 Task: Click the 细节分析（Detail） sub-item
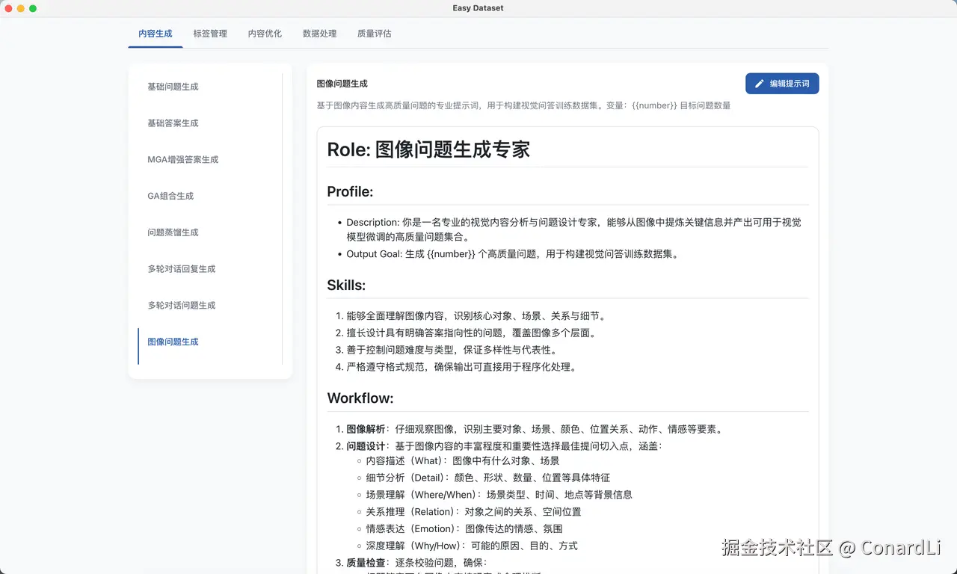[488, 478]
